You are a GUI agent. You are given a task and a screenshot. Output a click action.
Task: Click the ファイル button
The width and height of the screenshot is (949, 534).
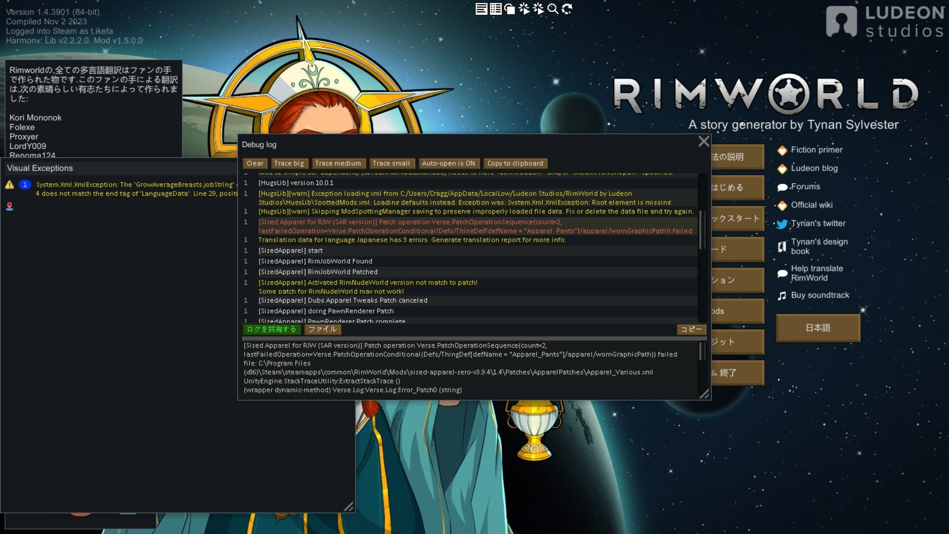[x=322, y=329]
